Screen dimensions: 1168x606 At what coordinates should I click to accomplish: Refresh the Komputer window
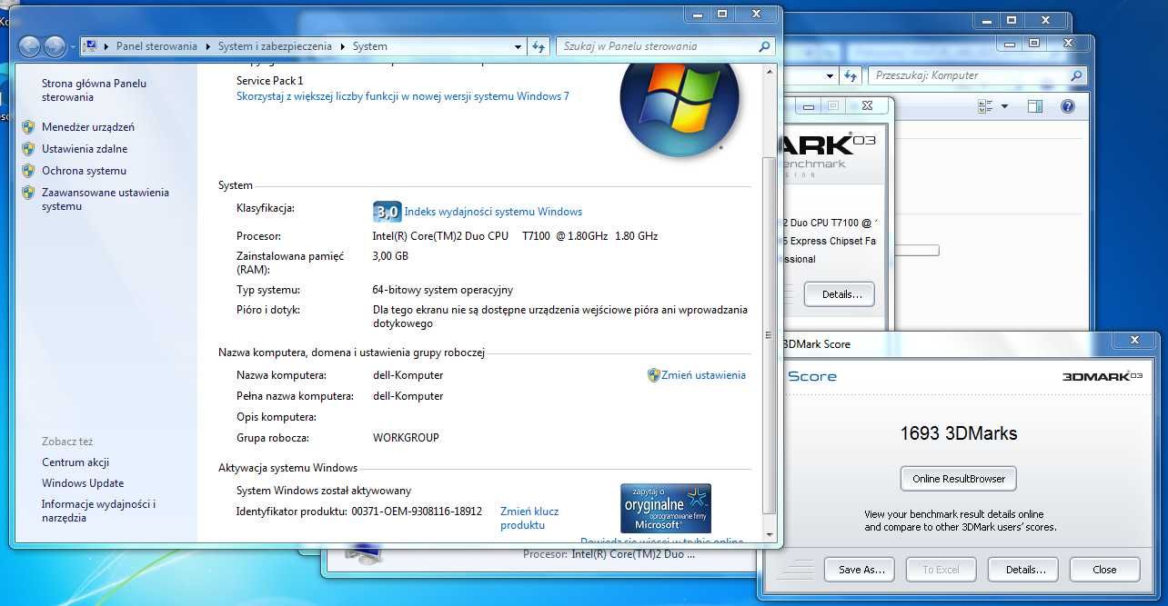click(x=851, y=76)
